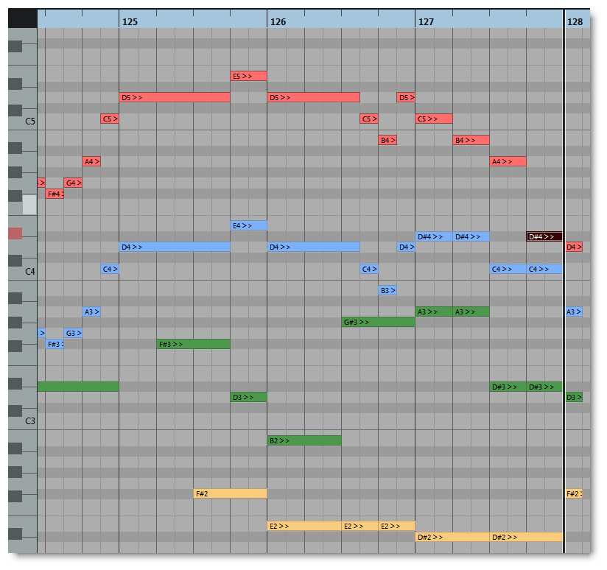Select the red G4 note

click(73, 183)
